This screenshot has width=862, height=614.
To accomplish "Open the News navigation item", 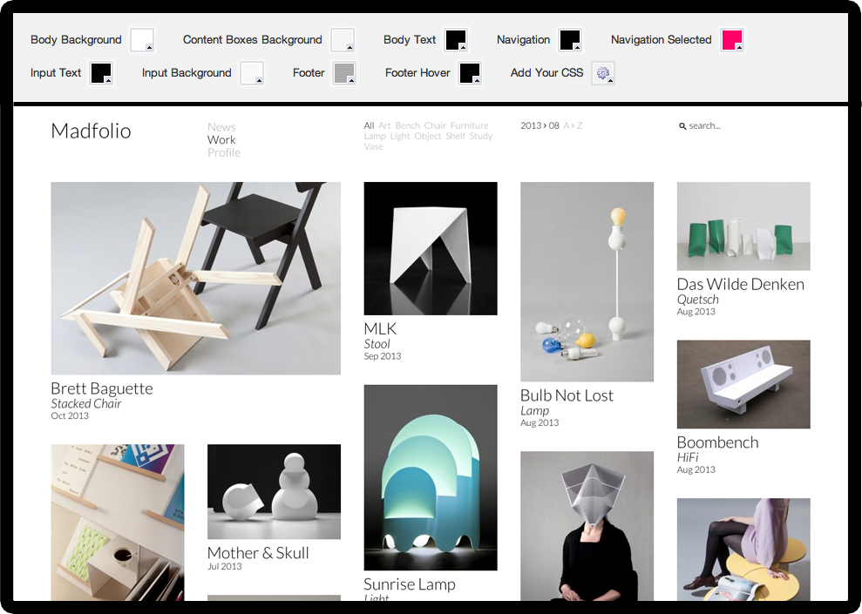I will pos(221,127).
